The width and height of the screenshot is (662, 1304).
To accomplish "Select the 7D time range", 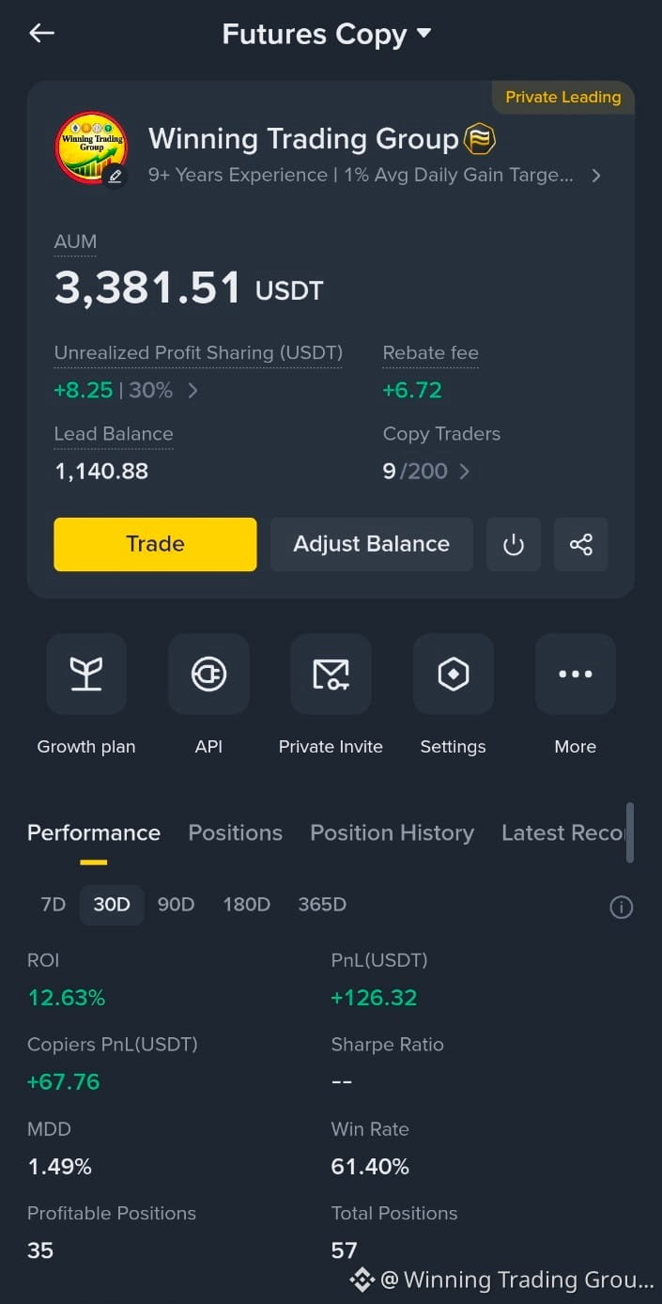I will point(54,905).
